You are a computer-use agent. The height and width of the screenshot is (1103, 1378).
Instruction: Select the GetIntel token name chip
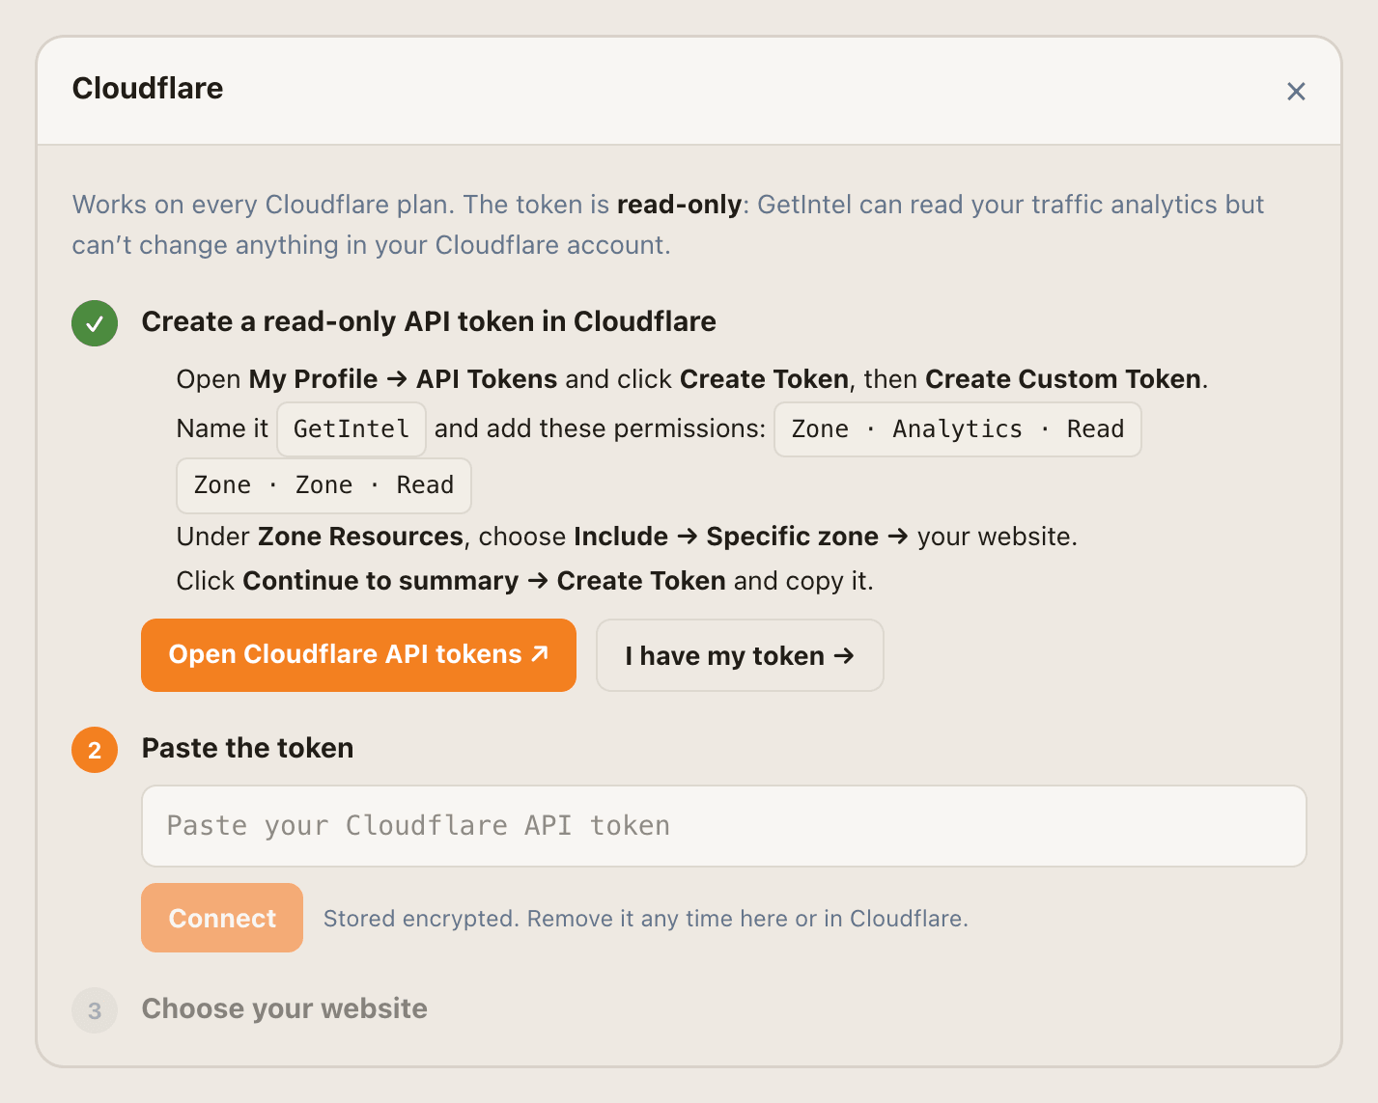pyautogui.click(x=352, y=429)
